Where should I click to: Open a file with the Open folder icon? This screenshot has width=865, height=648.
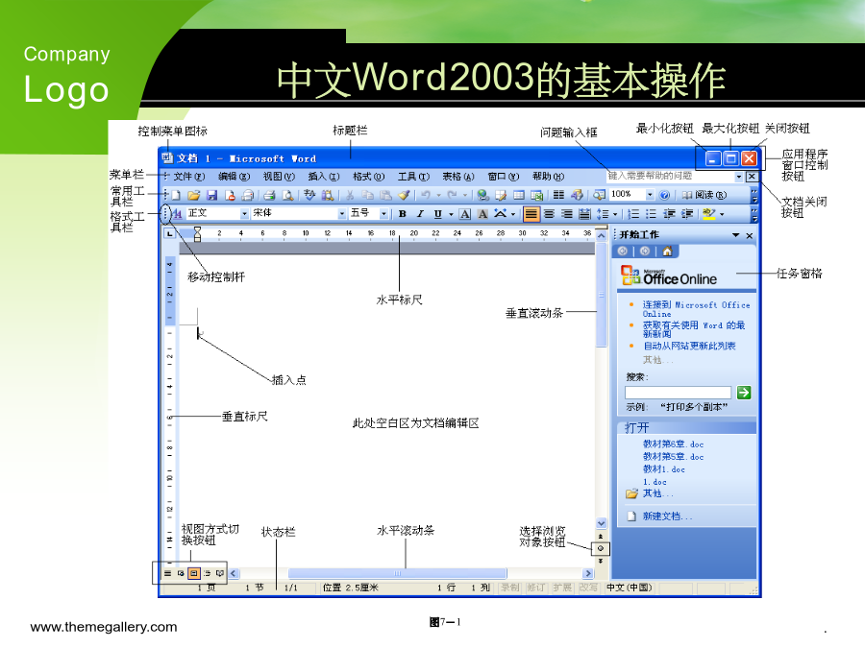point(193,195)
